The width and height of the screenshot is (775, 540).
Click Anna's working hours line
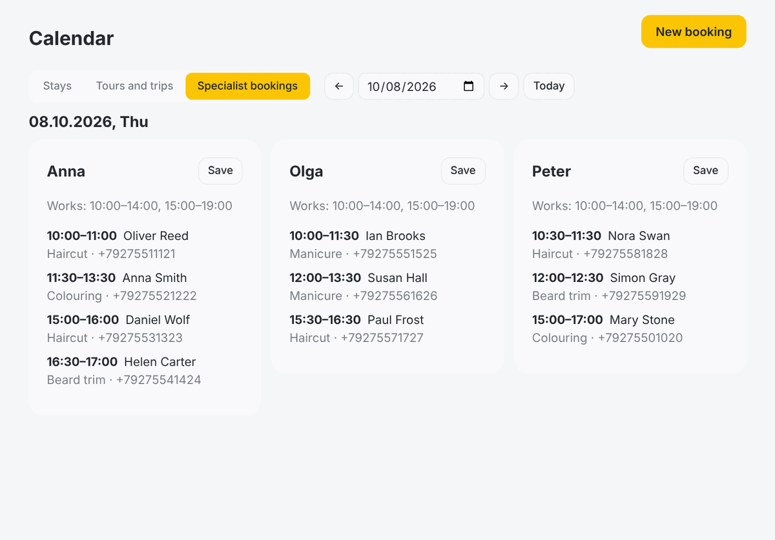(139, 206)
